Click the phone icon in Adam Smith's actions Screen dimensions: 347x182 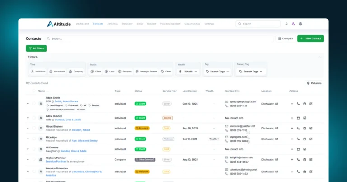pos(298,104)
